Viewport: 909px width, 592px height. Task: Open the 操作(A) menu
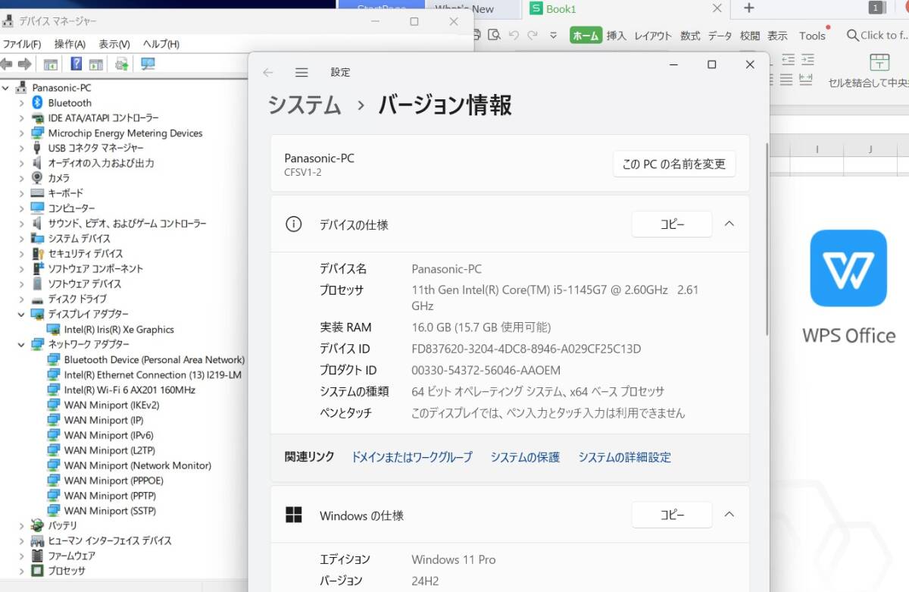[x=70, y=44]
